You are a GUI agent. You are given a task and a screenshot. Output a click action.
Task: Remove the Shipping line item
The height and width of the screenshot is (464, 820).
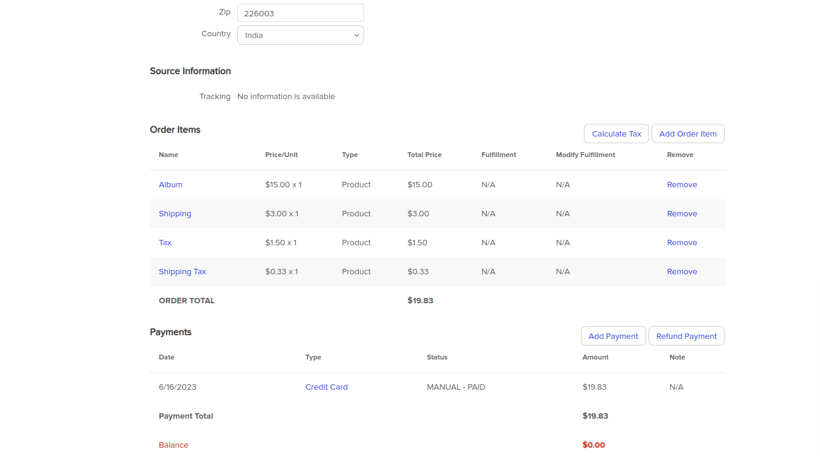(682, 213)
